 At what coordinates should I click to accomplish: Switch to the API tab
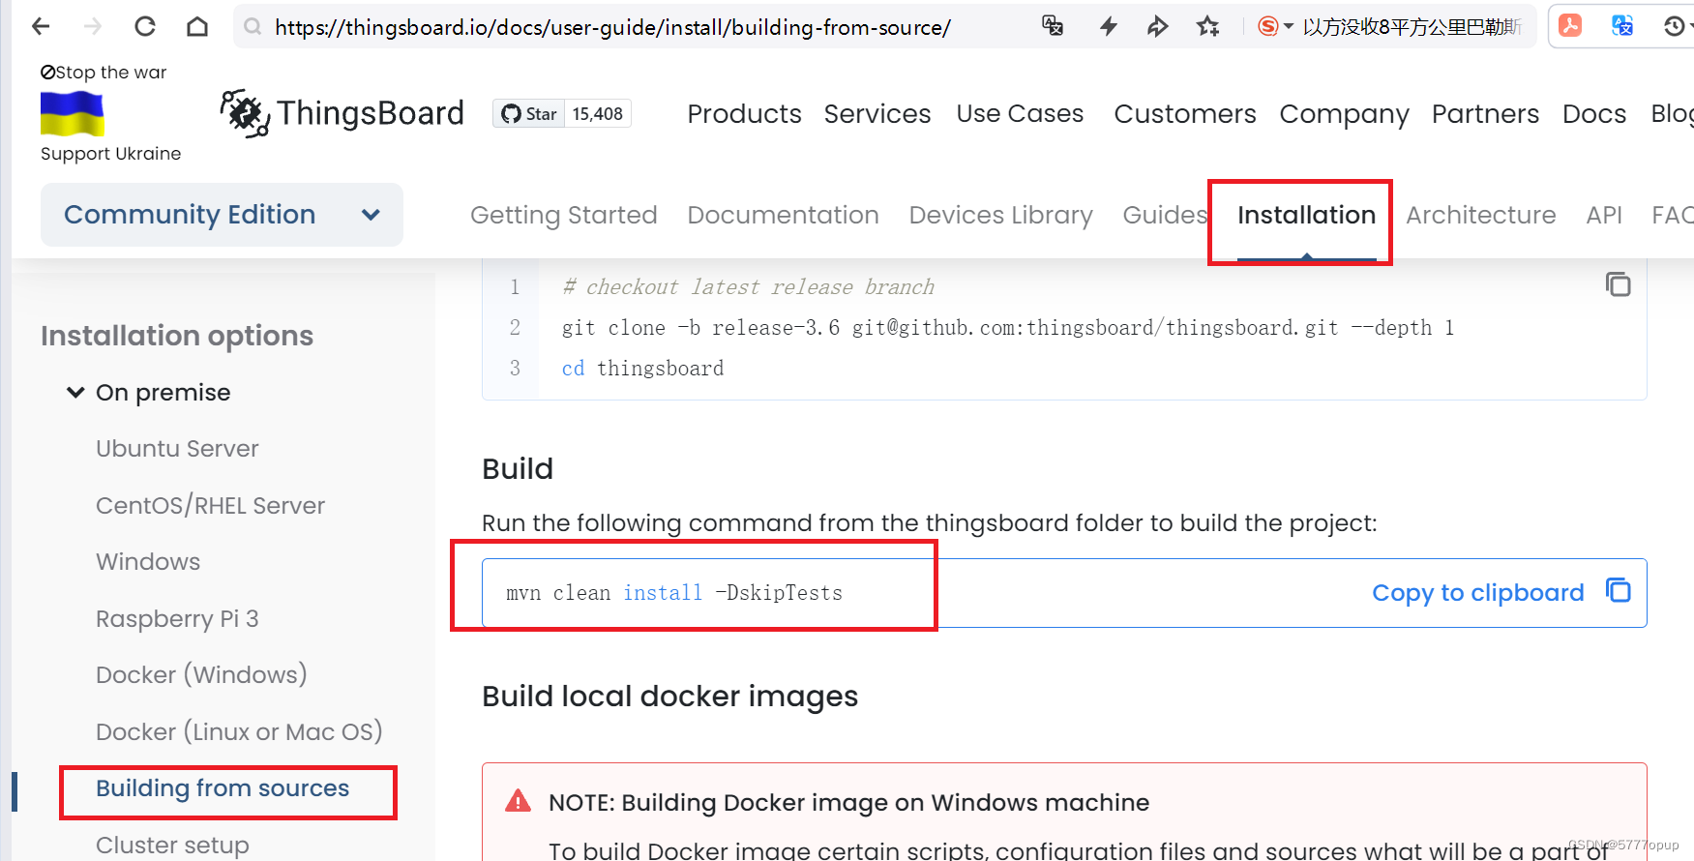click(x=1604, y=215)
